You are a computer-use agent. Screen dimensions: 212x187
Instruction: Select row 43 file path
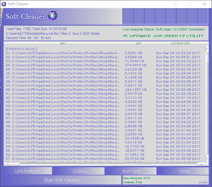point(63,102)
